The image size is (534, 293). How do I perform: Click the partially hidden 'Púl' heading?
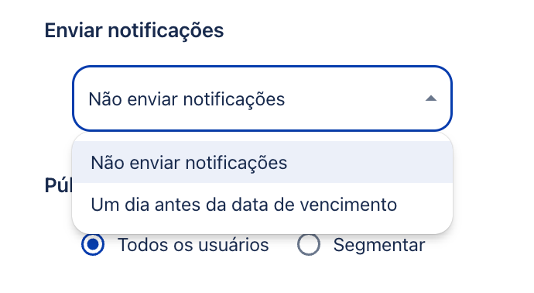tap(59, 185)
